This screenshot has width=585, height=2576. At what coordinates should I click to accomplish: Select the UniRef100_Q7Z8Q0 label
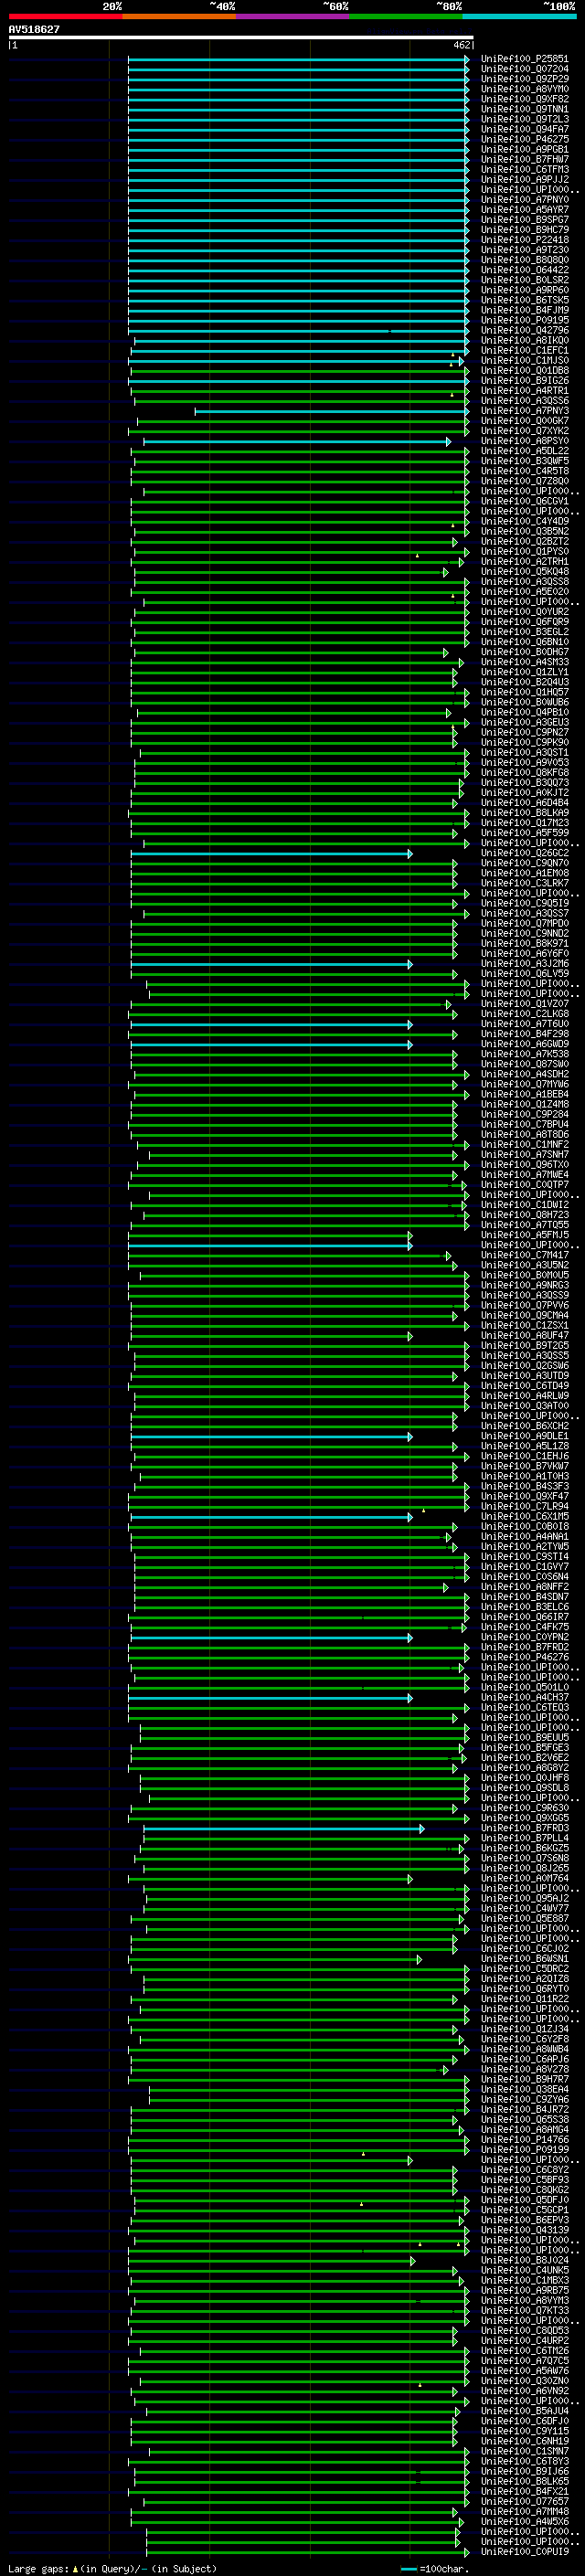tap(524, 481)
